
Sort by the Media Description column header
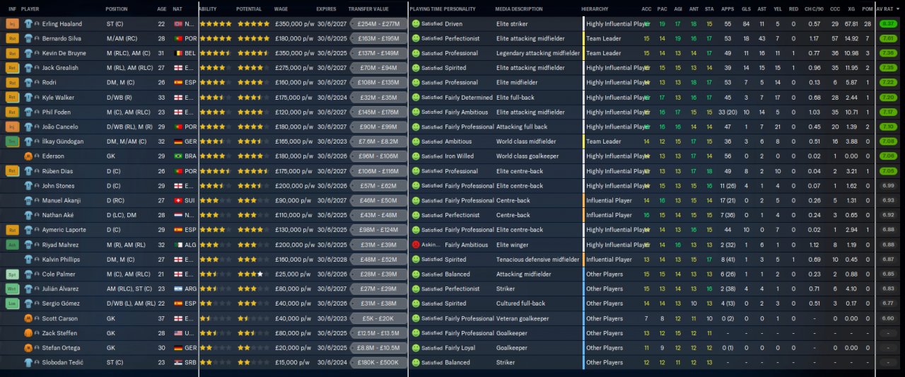(519, 8)
